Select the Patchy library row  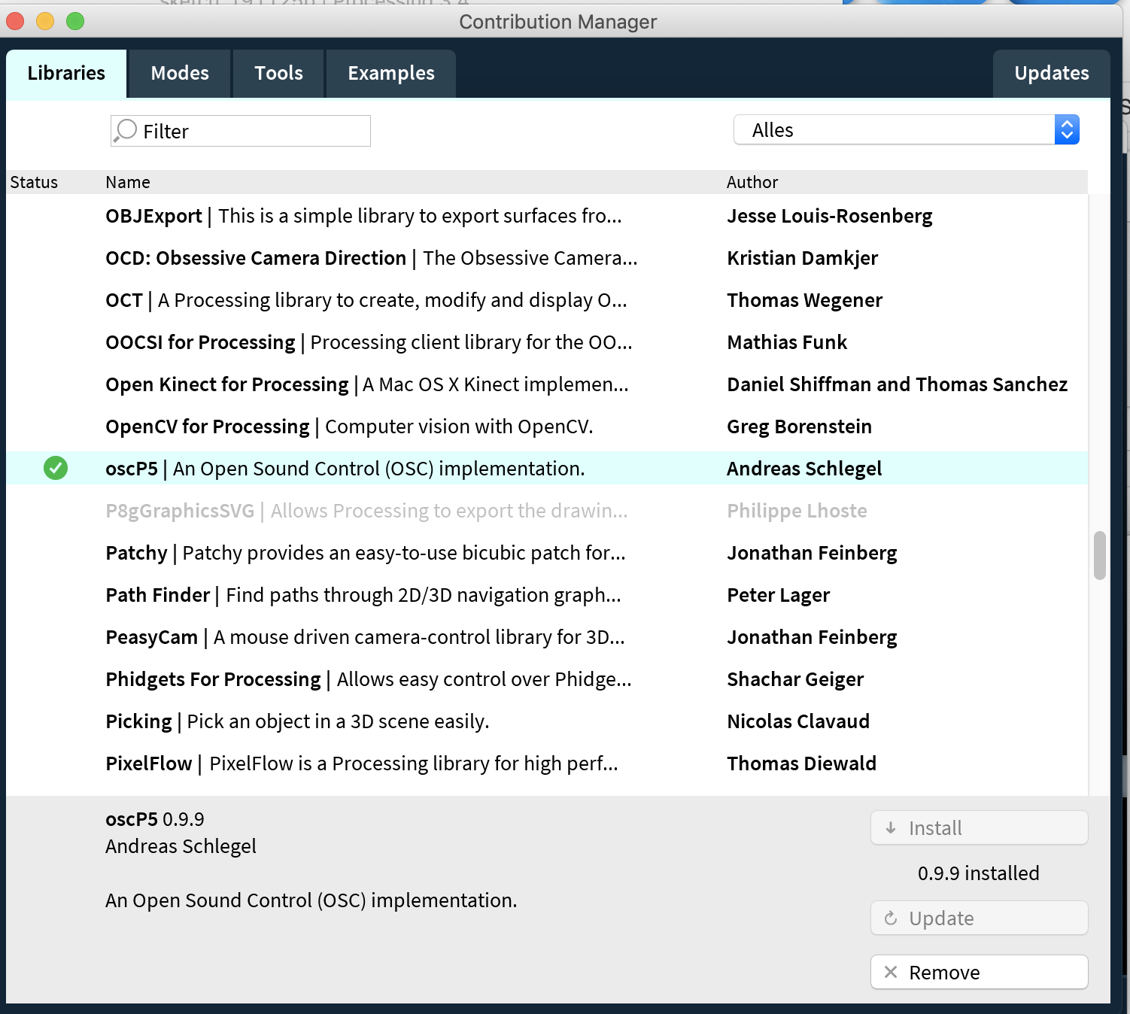(547, 553)
